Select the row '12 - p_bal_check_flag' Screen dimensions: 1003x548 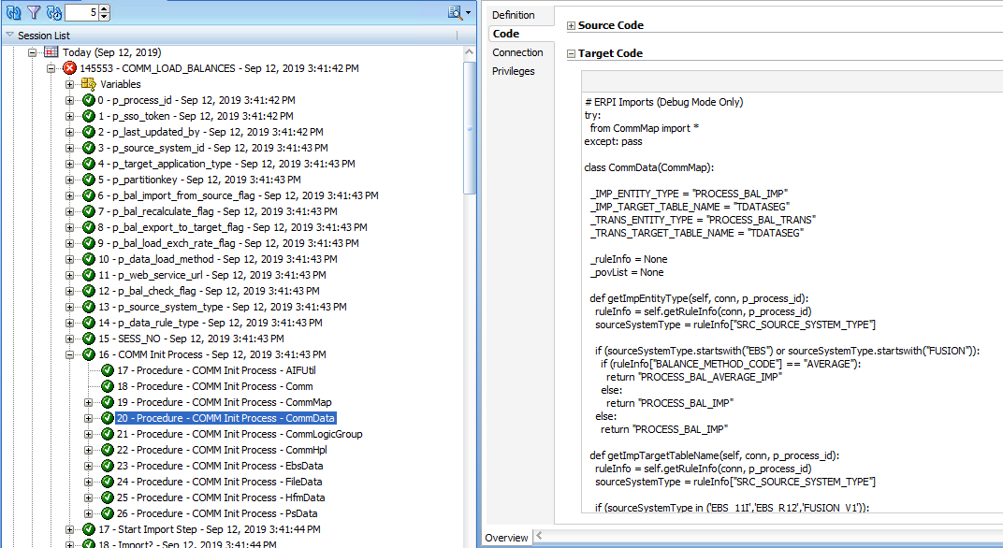[x=209, y=291]
